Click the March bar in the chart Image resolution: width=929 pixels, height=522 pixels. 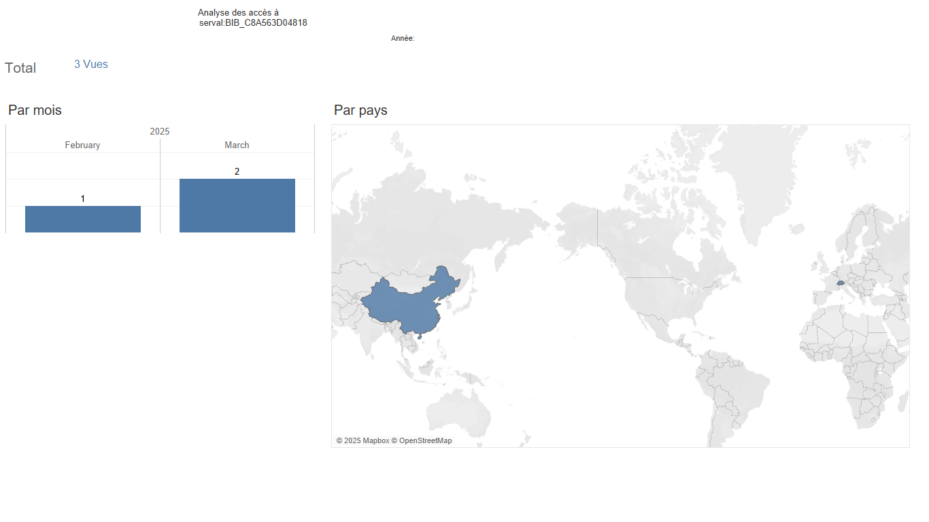[237, 205]
